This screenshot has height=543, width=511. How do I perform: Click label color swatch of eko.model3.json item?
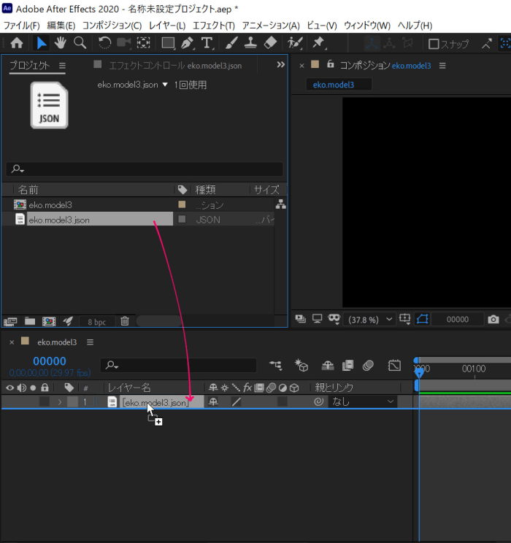tap(182, 219)
